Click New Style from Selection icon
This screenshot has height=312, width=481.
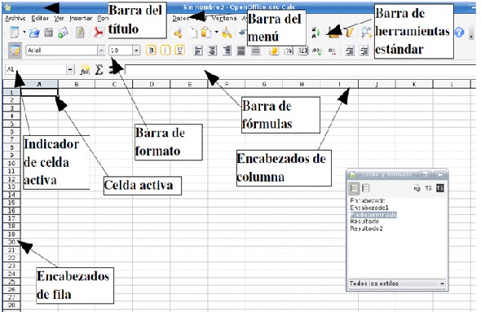tap(429, 188)
